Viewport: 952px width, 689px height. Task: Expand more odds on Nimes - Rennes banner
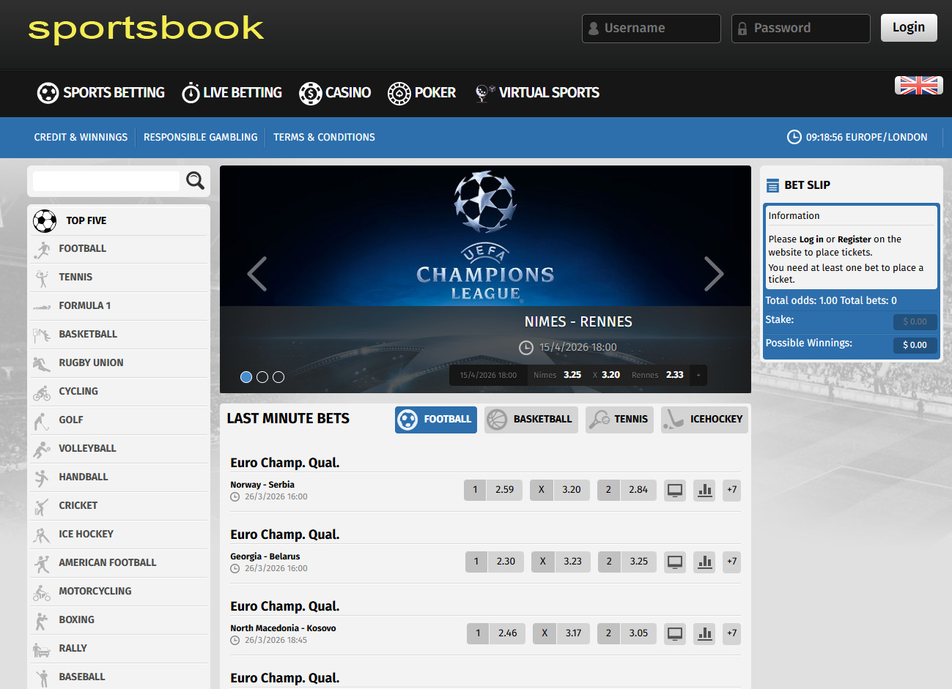(698, 375)
